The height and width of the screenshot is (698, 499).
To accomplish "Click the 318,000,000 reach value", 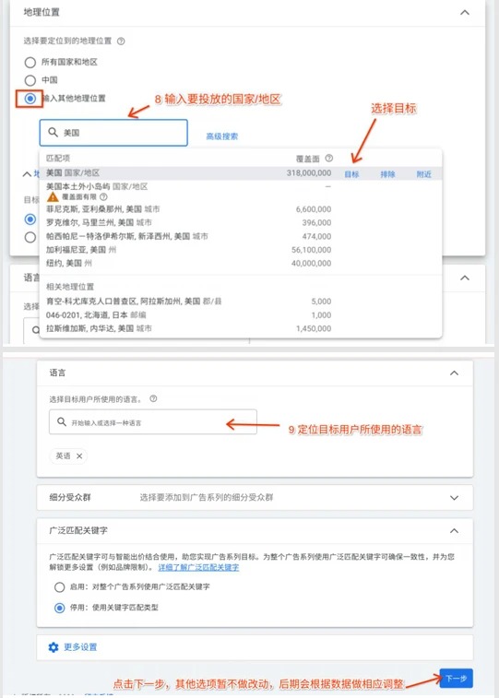I will tap(309, 172).
